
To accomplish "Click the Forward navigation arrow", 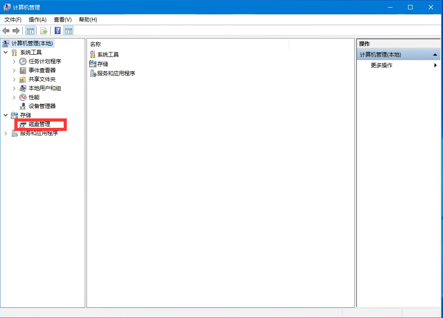I will (16, 30).
